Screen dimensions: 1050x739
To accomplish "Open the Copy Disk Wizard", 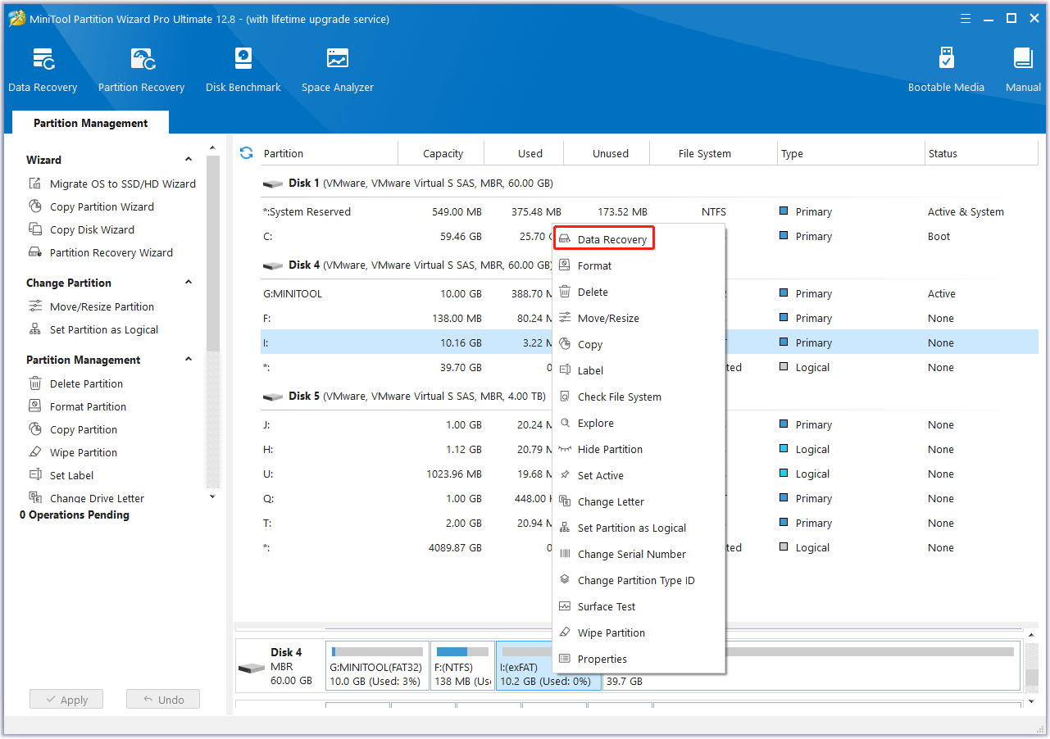I will (x=81, y=229).
